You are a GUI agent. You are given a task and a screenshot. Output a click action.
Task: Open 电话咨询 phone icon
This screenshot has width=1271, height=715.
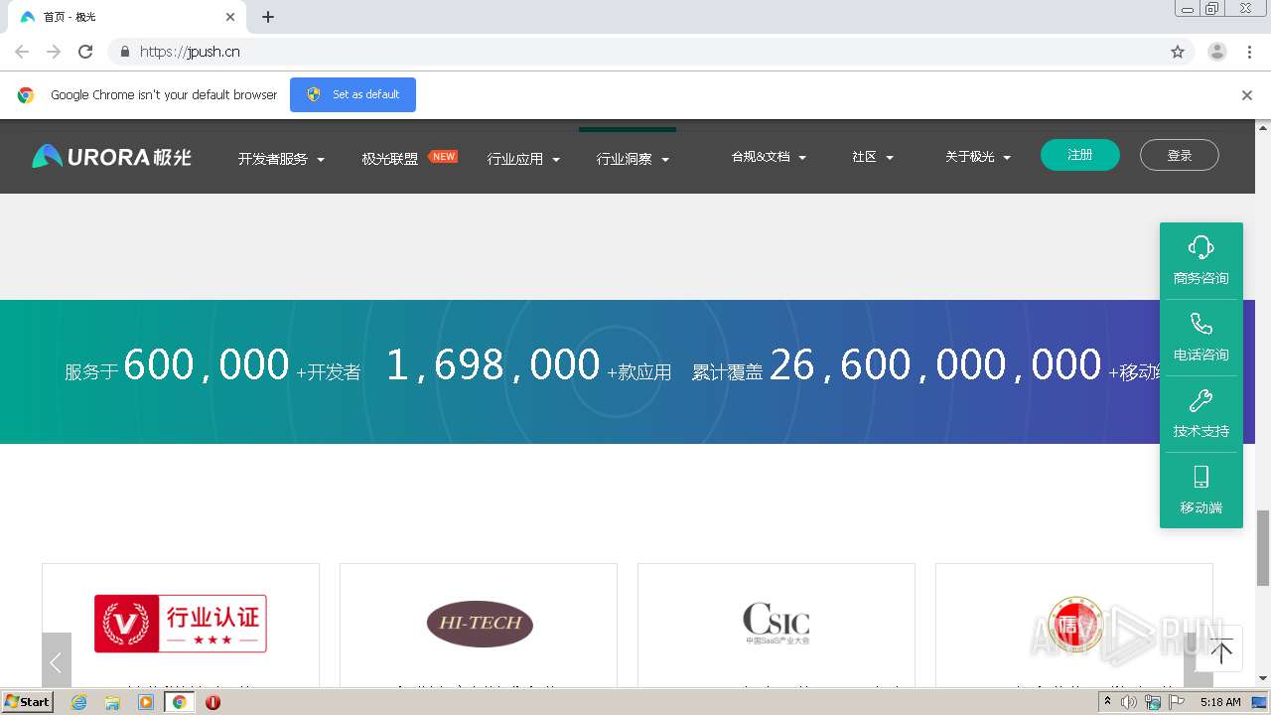pos(1200,324)
